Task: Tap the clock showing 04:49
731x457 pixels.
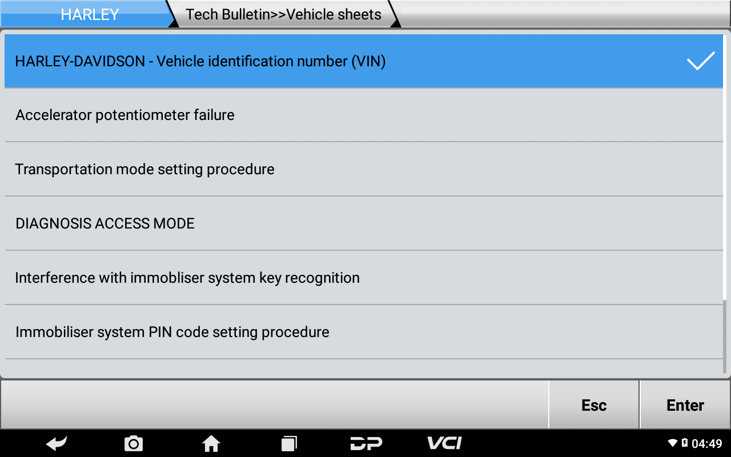Action: tap(707, 443)
